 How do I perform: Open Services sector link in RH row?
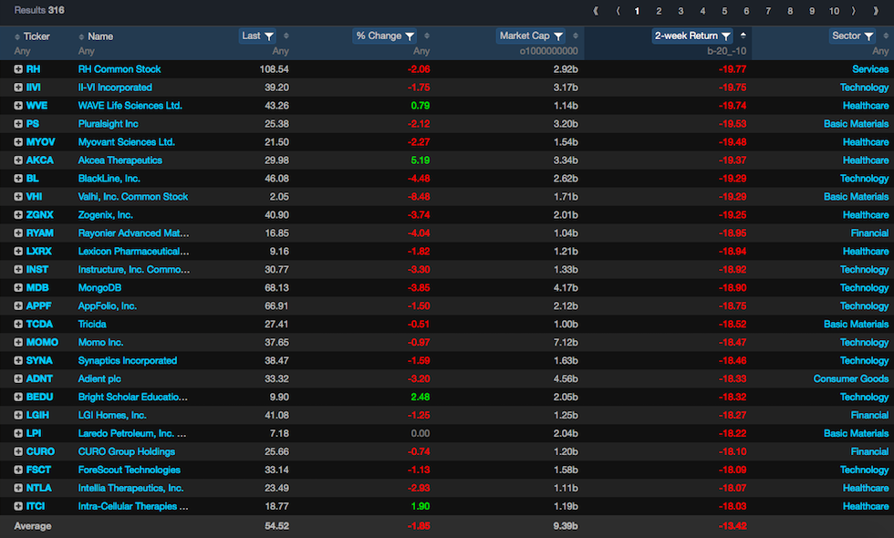tap(870, 69)
